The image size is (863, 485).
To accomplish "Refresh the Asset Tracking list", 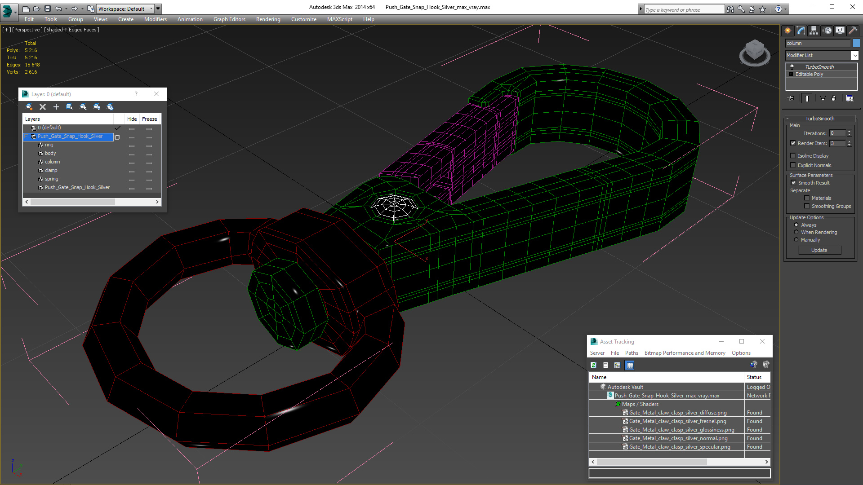I will coord(593,365).
